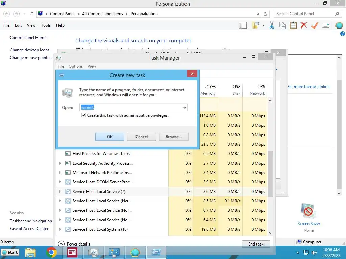Image resolution: width=346 pixels, height=259 pixels.
Task: Open File Explorer from the taskbar
Action: click(x=30, y=252)
